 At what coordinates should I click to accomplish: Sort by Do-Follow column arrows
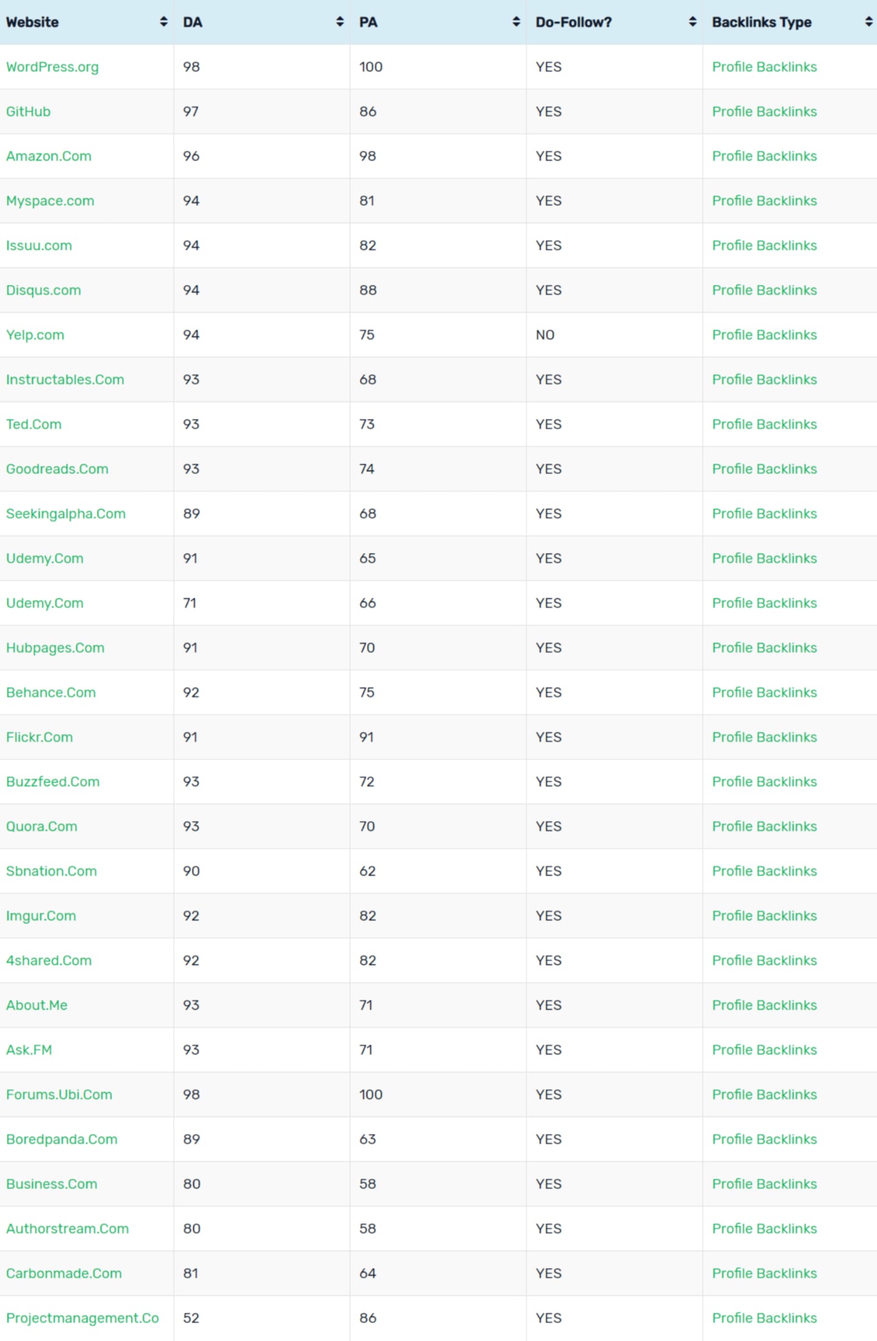click(692, 22)
